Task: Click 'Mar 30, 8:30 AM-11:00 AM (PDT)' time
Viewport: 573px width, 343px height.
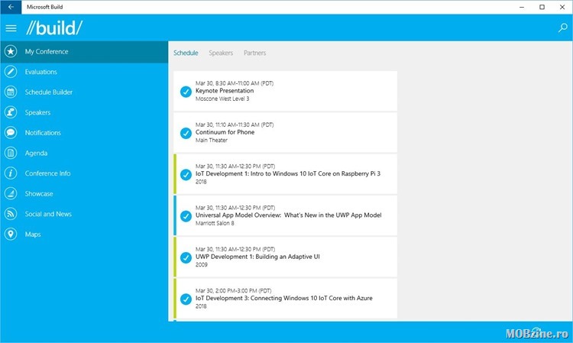Action: pos(235,83)
